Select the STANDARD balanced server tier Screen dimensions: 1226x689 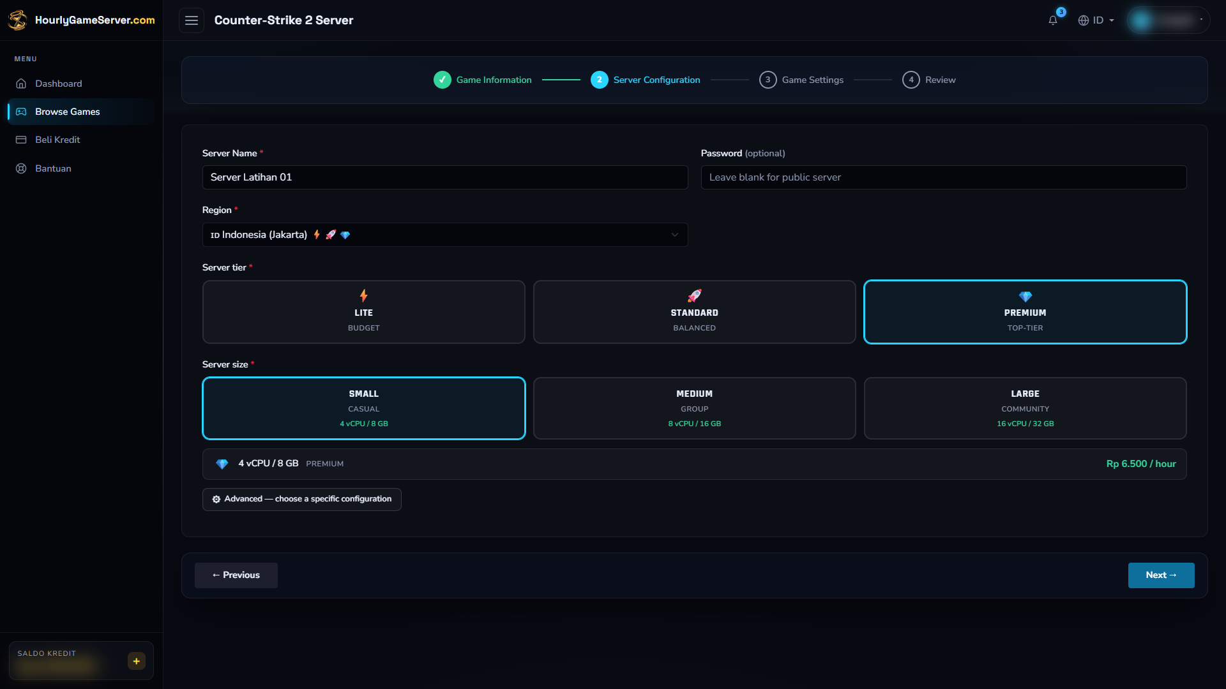695,312
